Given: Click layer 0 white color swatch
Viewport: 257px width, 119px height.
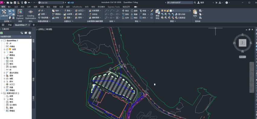Looking at the screenshot, I should (x=171, y=11).
